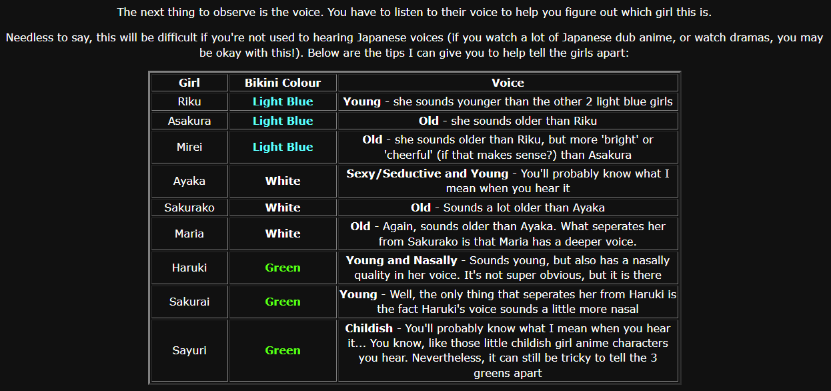The image size is (831, 391).
Task: Click the Green text in Sayuri's row
Action: (x=283, y=350)
